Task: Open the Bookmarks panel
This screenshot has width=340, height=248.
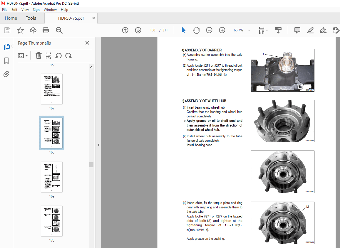Action: [6, 61]
